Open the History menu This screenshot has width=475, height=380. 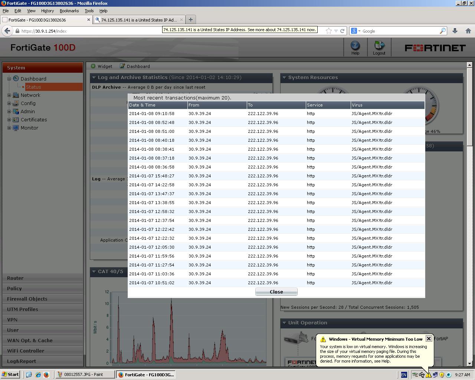point(47,11)
